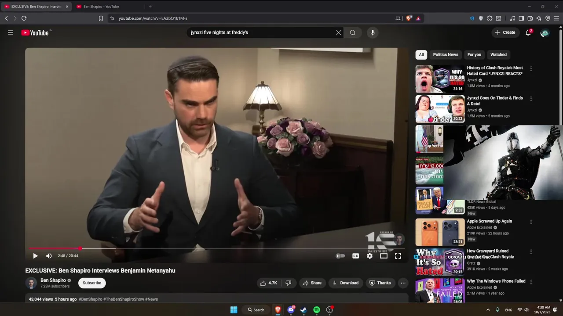
Task: Open options for Why The Windows Phone Failed
Action: coord(531,282)
